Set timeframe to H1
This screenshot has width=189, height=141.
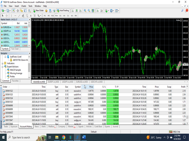pos(60,16)
